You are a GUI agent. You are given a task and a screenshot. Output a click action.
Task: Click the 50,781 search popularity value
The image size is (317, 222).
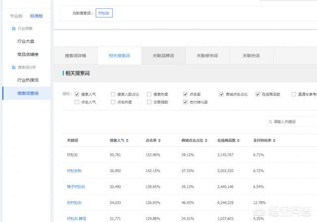pos(115,155)
